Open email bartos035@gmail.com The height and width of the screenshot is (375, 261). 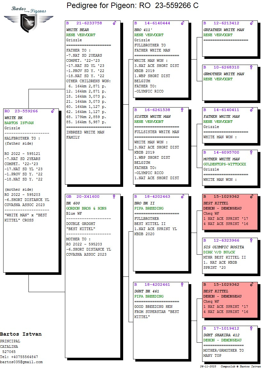click(21, 362)
